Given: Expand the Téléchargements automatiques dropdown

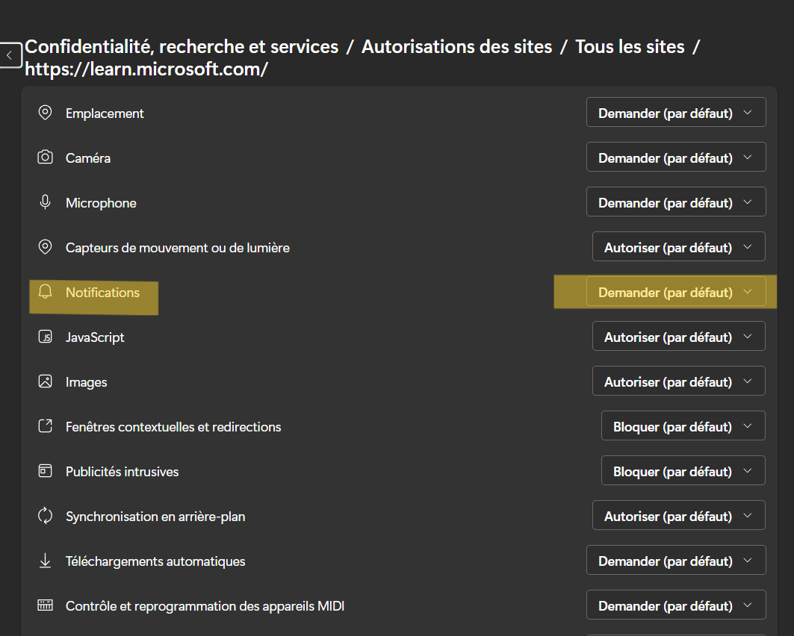Looking at the screenshot, I should [676, 560].
